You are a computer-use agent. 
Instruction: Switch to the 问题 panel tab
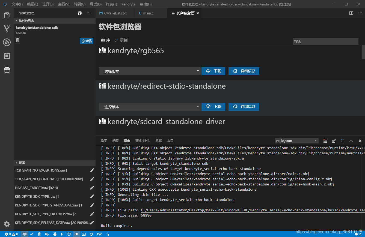[115, 141]
